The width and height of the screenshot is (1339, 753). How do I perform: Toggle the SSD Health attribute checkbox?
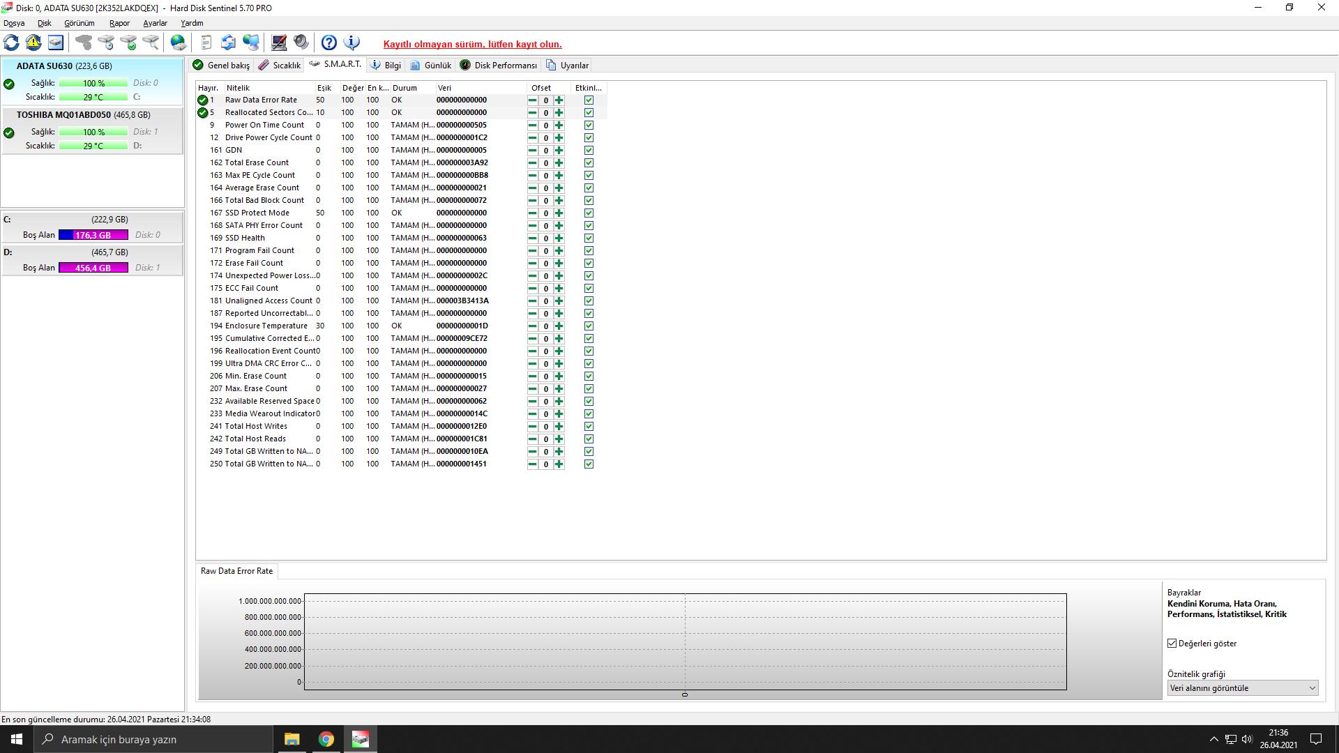coord(589,238)
